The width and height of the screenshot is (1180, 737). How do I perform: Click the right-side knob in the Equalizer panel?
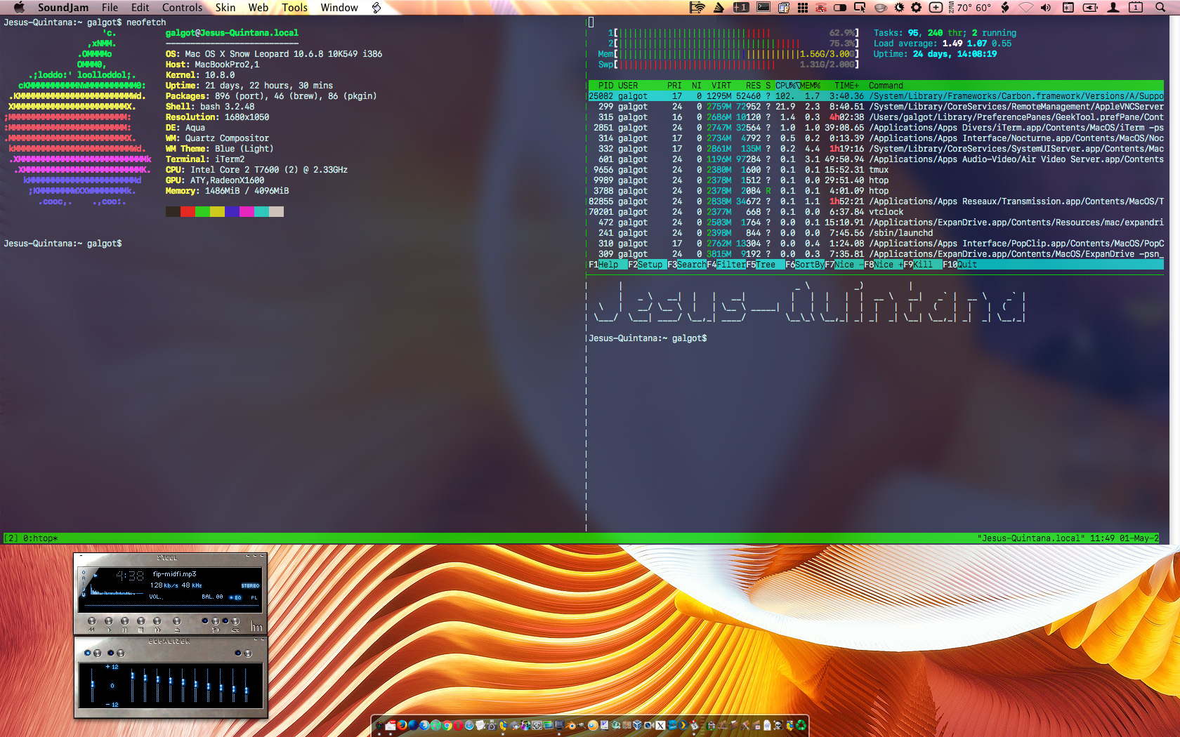click(x=247, y=653)
